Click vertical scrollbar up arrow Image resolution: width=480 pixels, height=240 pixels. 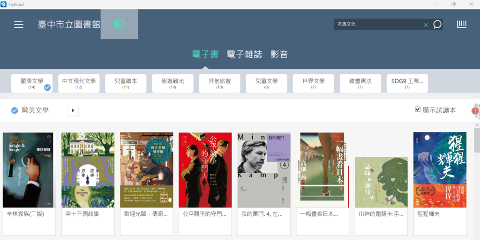click(x=477, y=125)
